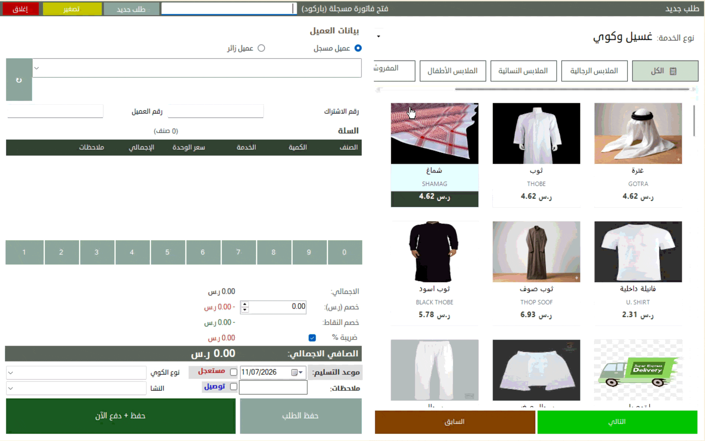The width and height of the screenshot is (705, 441).
Task: Open starch (النشا) dropdown
Action: coord(11,388)
